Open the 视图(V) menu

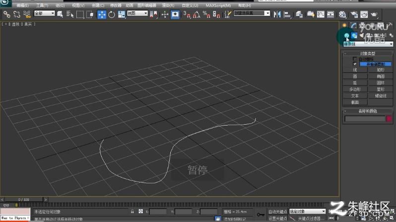coord(78,5)
